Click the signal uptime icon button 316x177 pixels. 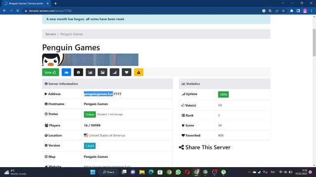(115, 72)
